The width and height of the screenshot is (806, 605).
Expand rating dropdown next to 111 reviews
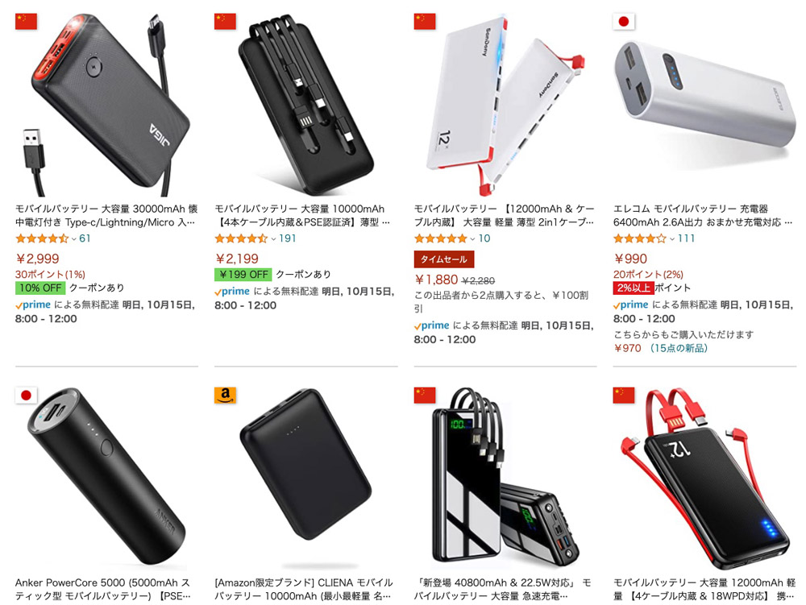click(672, 238)
